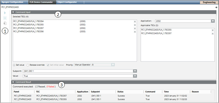Image resolution: width=219 pixels, height=103 pixels.
Task: Sort results by Status column
Action: [x=120, y=92]
